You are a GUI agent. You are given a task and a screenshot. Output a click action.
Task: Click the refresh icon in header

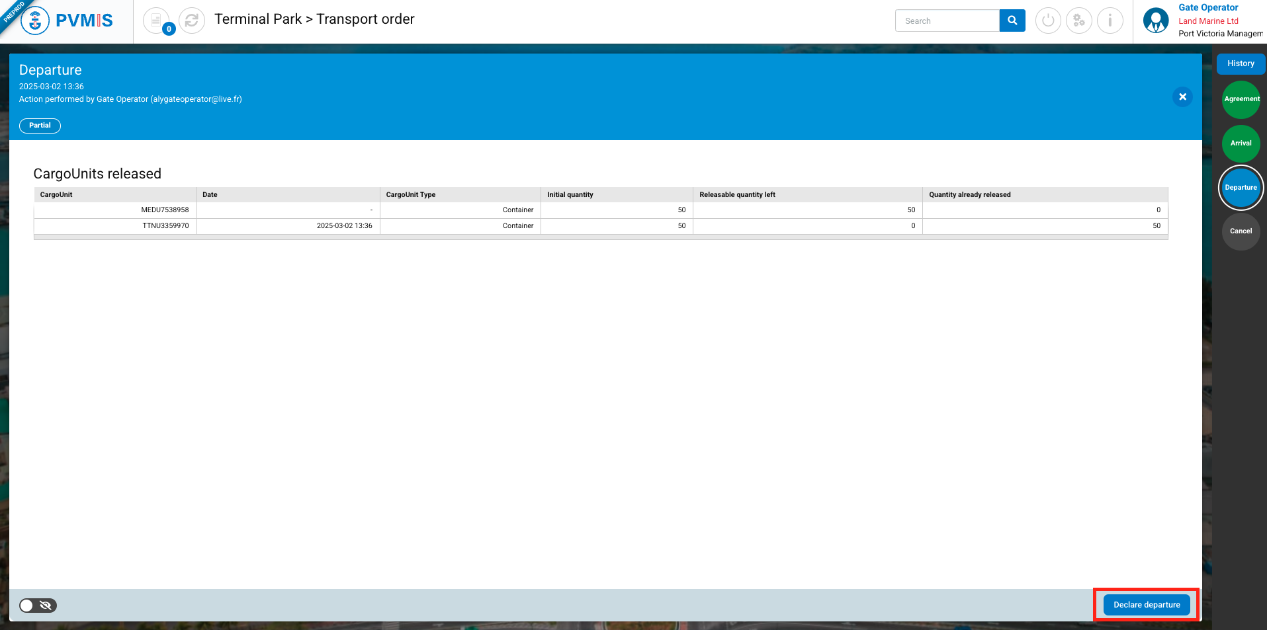[192, 20]
